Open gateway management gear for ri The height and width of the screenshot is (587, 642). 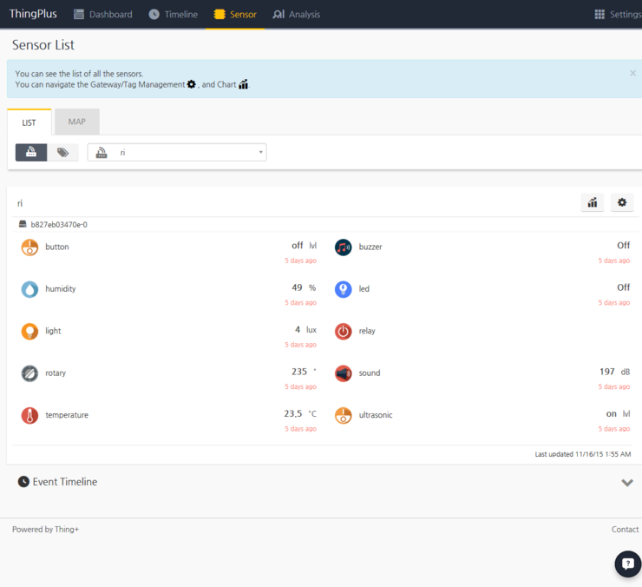pos(622,202)
